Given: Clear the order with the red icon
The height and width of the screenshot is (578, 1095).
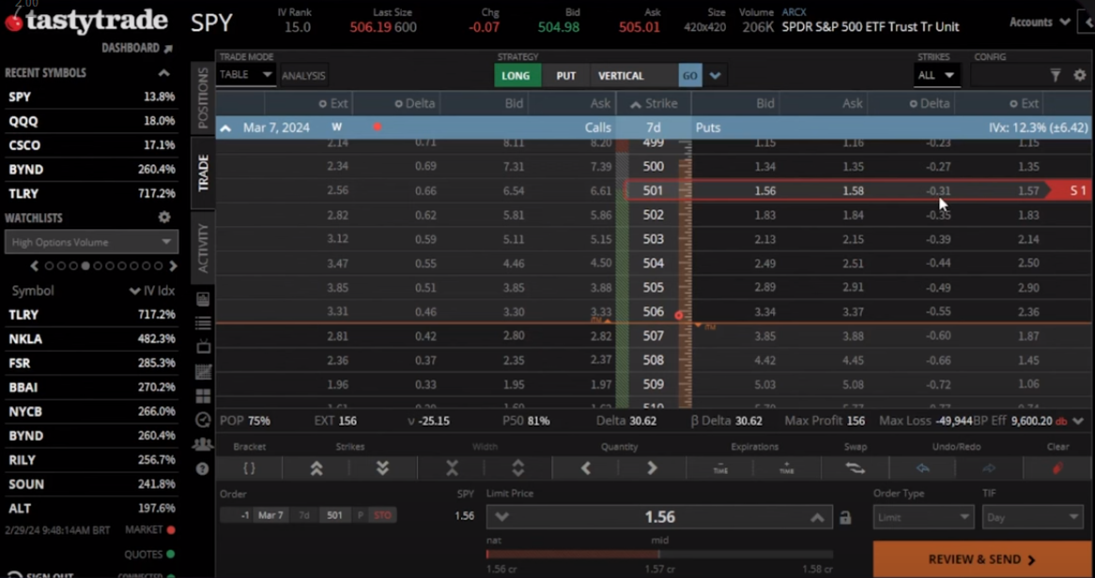Looking at the screenshot, I should click(x=1057, y=467).
